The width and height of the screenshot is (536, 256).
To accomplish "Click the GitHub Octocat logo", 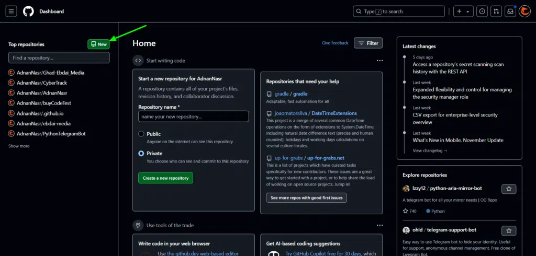I will pyautogui.click(x=28, y=11).
